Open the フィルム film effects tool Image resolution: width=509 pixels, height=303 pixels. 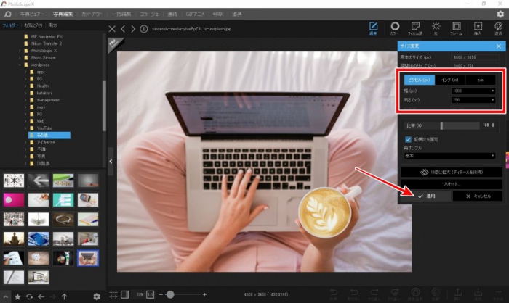[x=415, y=28]
